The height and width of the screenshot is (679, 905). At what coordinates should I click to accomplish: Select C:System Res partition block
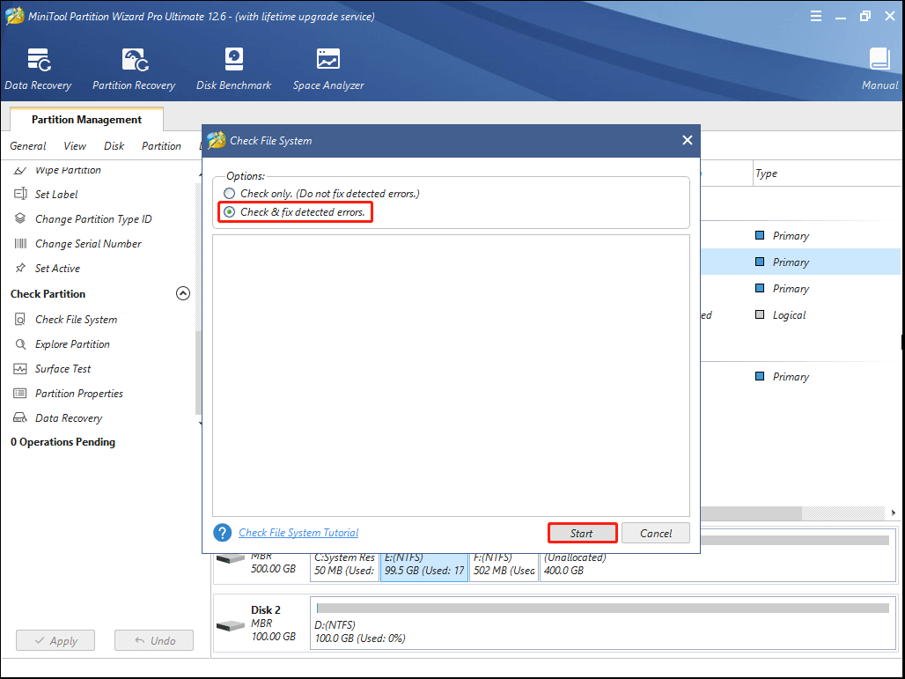[344, 566]
